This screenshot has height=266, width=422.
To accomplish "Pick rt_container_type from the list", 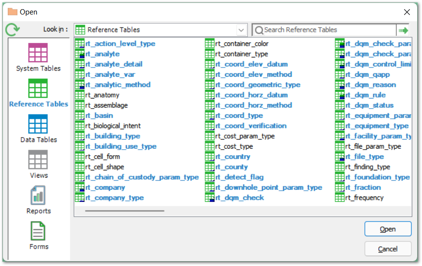I will point(241,54).
